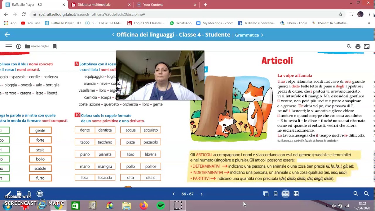Open the overlapping pages view icon
Screen dimensions: 375x211
266,194
